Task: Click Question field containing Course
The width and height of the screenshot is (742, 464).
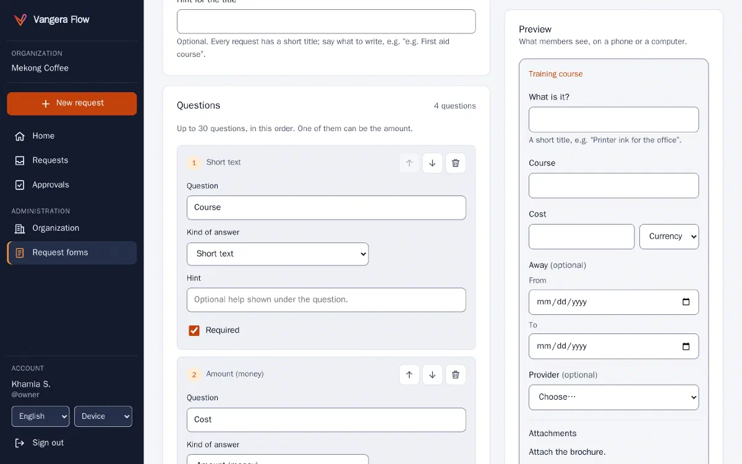Action: click(x=326, y=208)
